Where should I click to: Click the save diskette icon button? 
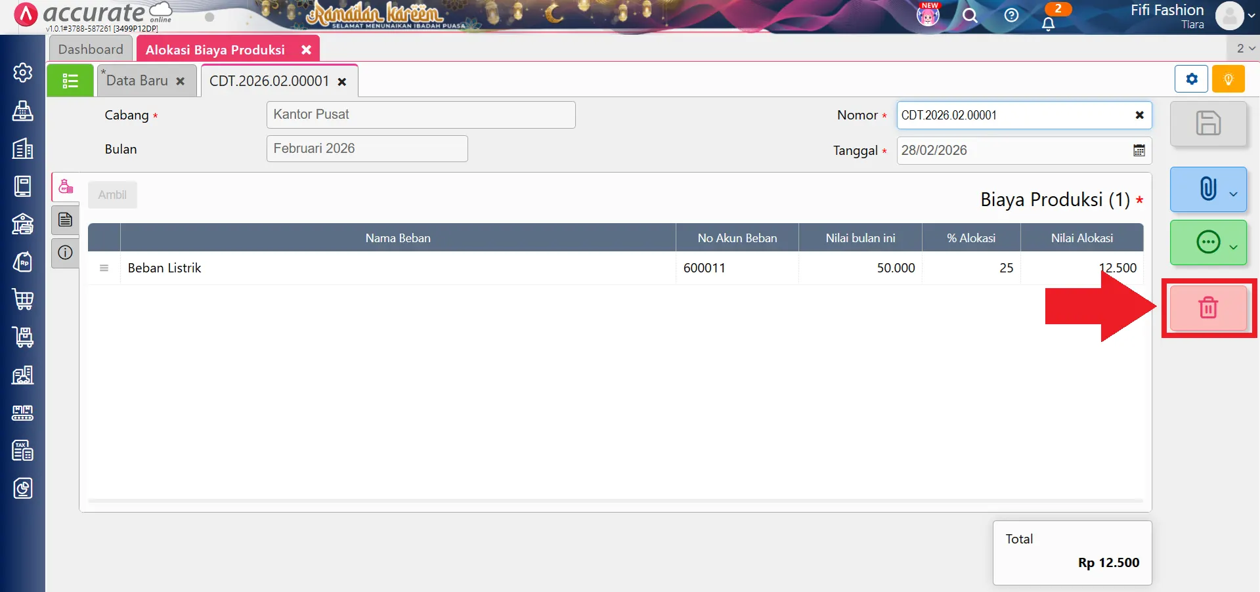pyautogui.click(x=1207, y=123)
